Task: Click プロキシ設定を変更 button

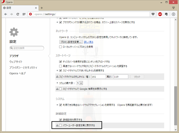Action: click(71, 42)
